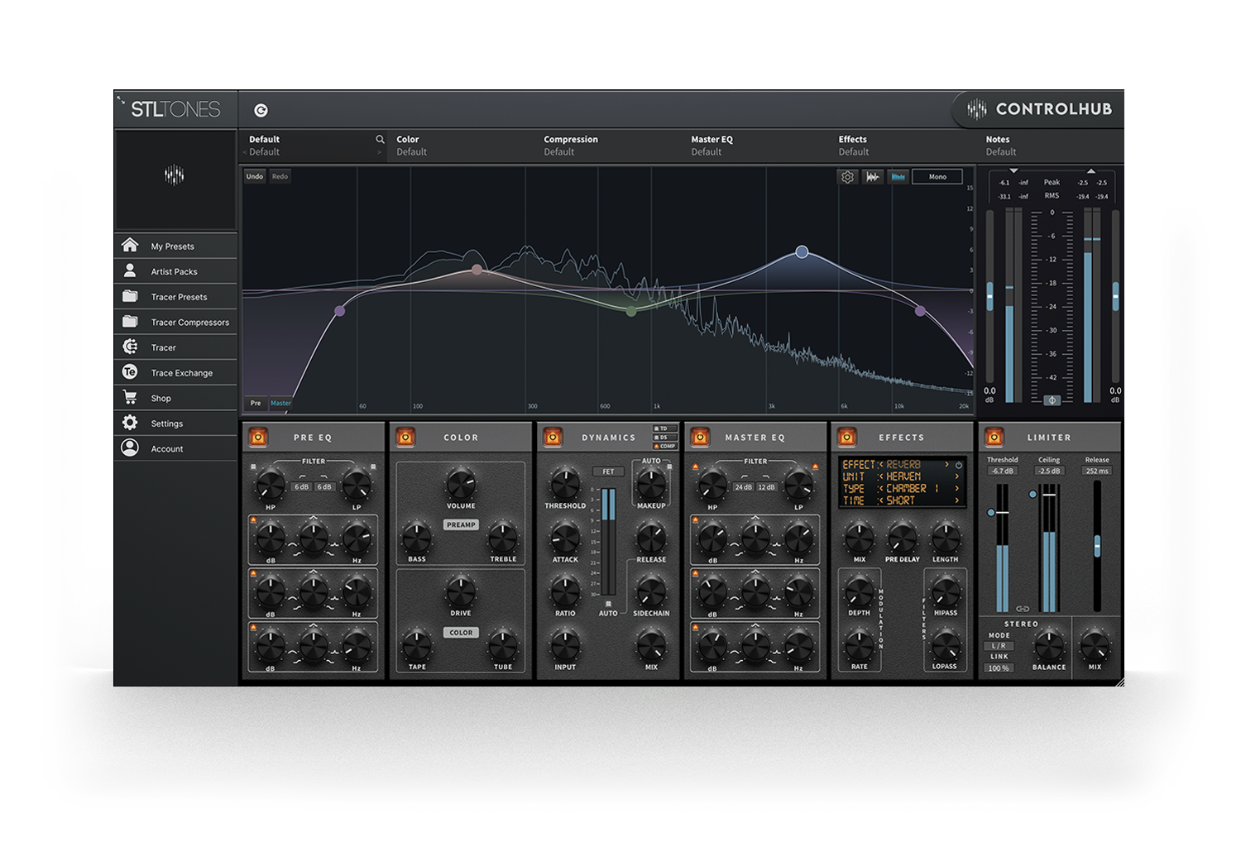Click Limiter Release value 252 ms
The height and width of the screenshot is (847, 1241).
[1097, 471]
